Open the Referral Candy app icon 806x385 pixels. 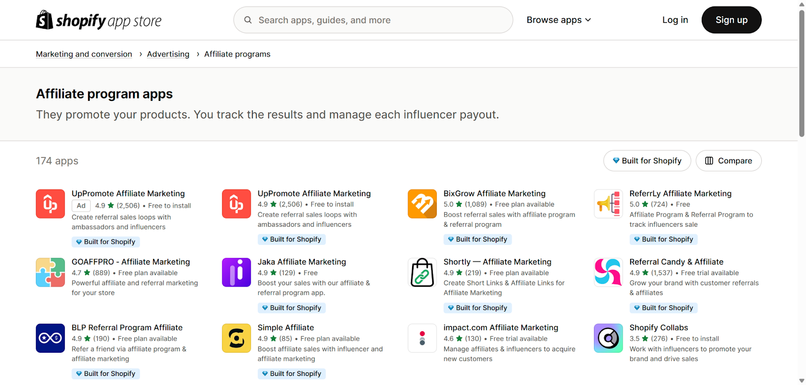(608, 273)
